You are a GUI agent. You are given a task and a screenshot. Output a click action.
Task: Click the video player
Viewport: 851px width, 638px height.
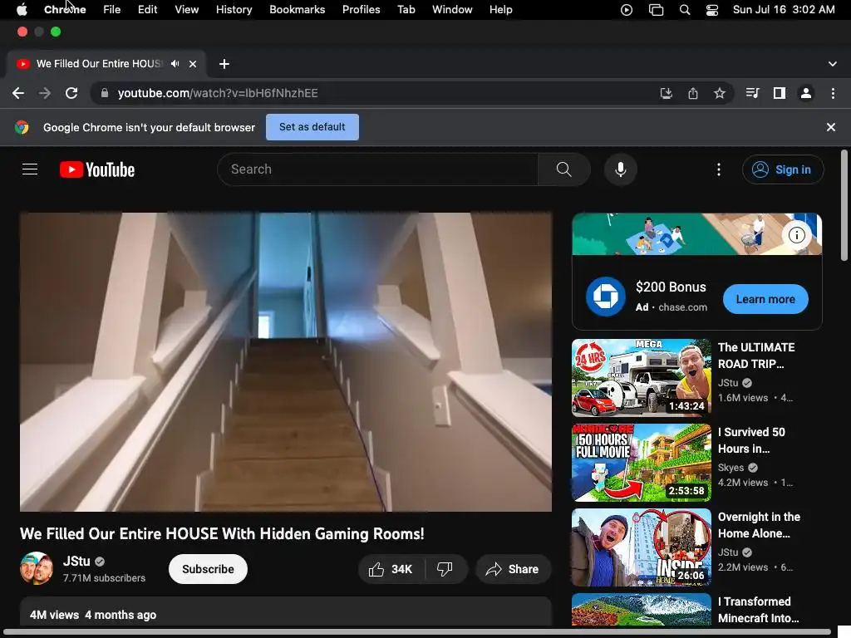286,362
